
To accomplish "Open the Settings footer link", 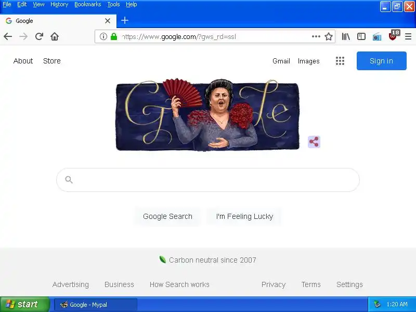I will click(x=349, y=284).
